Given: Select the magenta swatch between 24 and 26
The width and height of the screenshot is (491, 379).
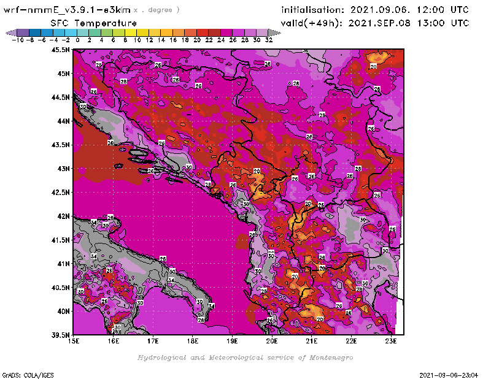Looking at the screenshot, I should (226, 33).
